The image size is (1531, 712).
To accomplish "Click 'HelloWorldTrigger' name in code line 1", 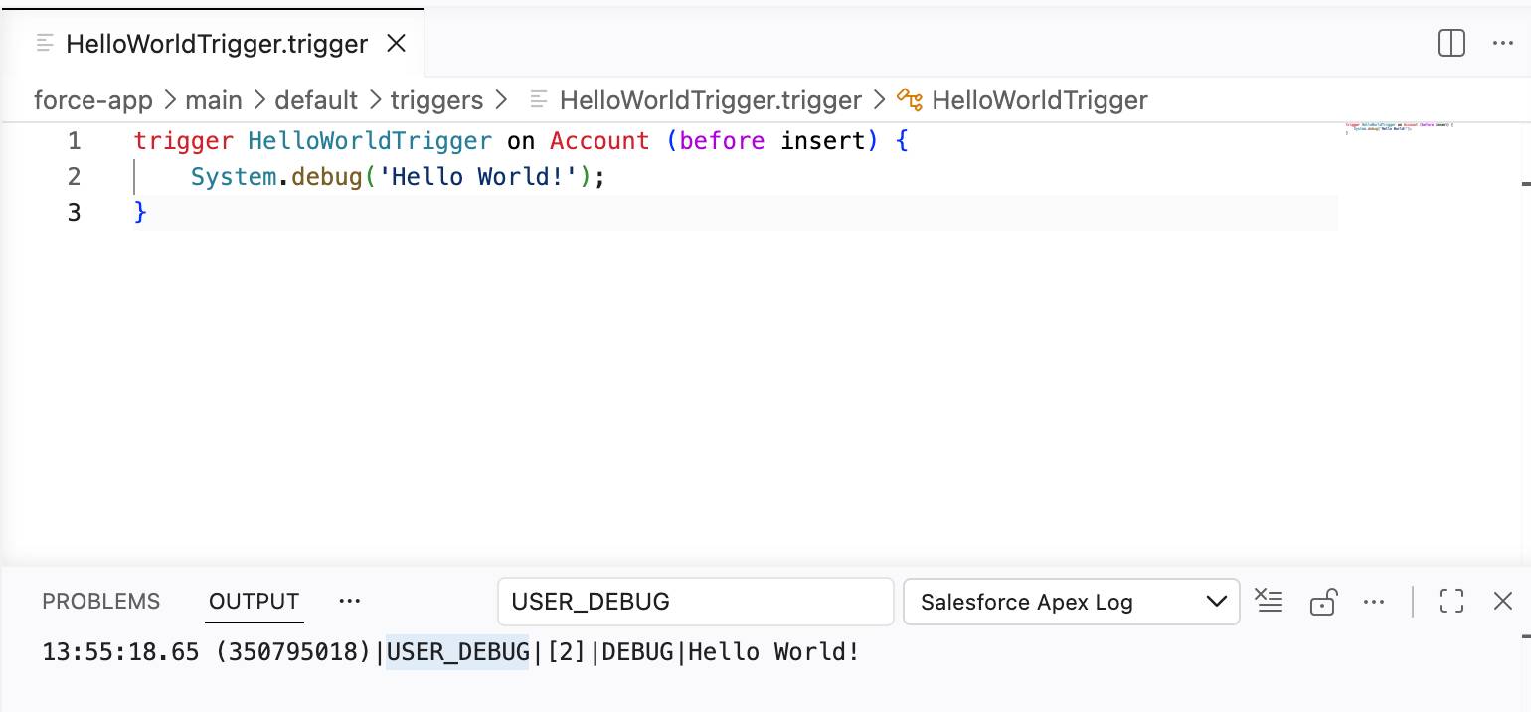I will click(370, 141).
